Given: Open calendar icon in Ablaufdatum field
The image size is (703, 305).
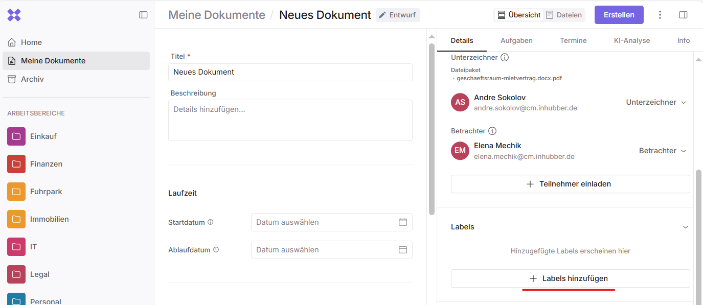Looking at the screenshot, I should 402,250.
